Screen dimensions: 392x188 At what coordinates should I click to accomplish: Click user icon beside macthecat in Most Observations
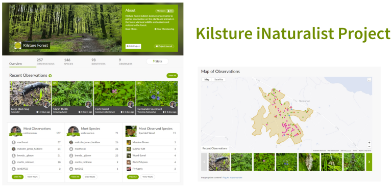pos(13,142)
